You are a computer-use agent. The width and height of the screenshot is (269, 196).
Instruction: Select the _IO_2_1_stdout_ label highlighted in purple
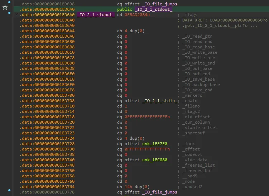tap(96, 15)
